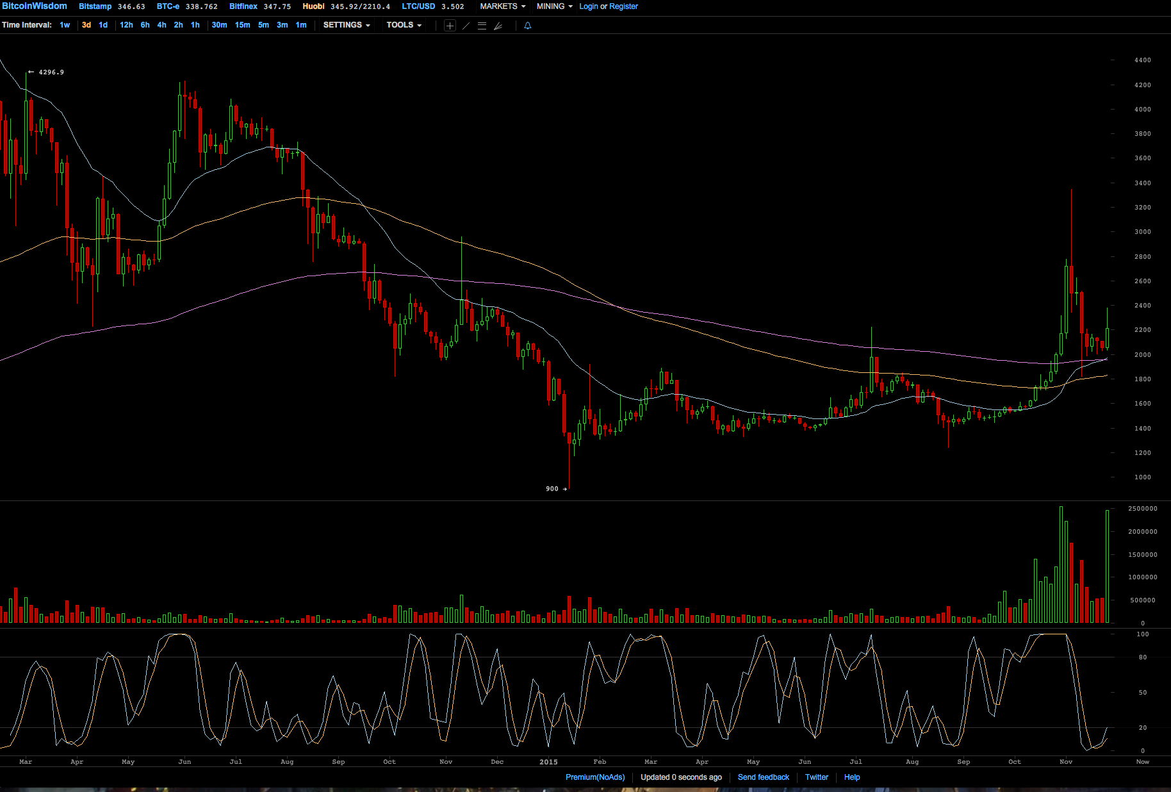Click the Login link

(589, 6)
